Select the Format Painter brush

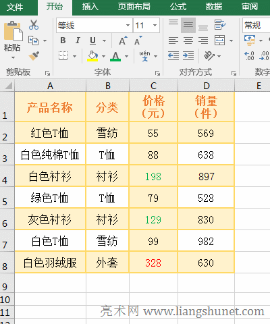coord(34,56)
